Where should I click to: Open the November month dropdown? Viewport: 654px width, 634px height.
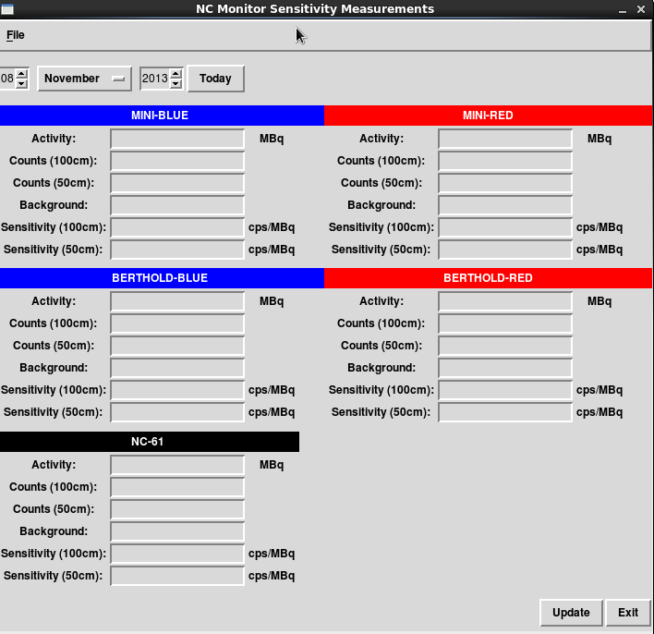click(85, 79)
